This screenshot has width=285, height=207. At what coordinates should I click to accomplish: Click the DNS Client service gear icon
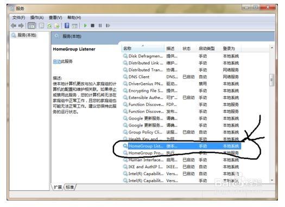point(125,77)
